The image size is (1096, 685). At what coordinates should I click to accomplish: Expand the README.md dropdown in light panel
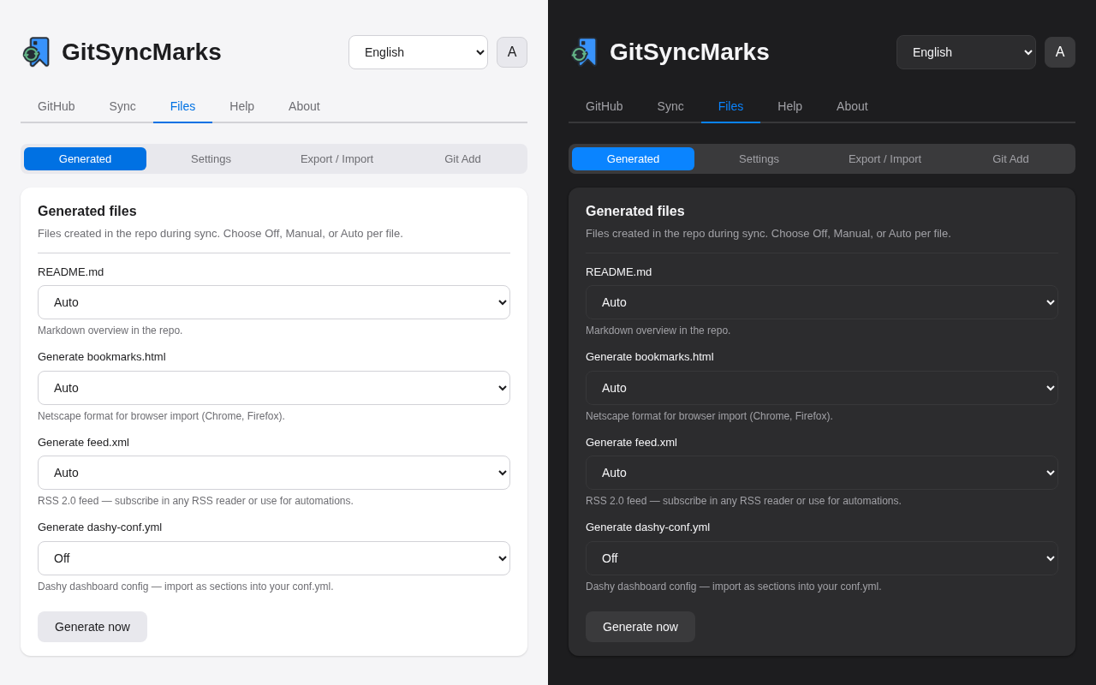click(x=274, y=302)
